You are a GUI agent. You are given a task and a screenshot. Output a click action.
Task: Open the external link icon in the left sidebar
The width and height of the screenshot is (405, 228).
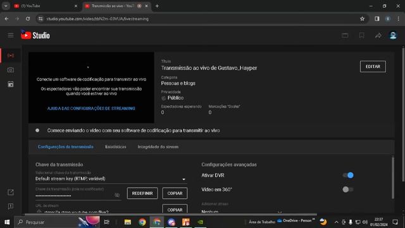(x=11, y=193)
